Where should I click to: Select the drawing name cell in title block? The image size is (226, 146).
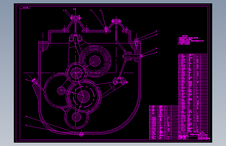pos(193,135)
